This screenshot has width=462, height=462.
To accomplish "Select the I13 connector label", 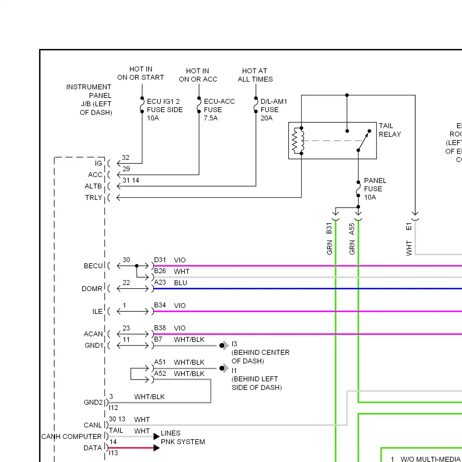I will 113,453.
